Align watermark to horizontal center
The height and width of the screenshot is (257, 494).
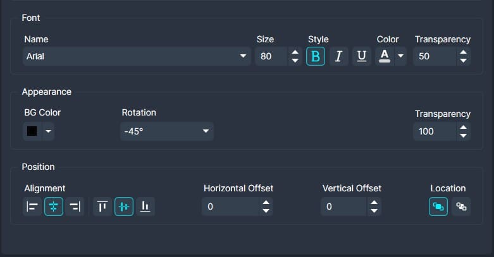[54, 206]
